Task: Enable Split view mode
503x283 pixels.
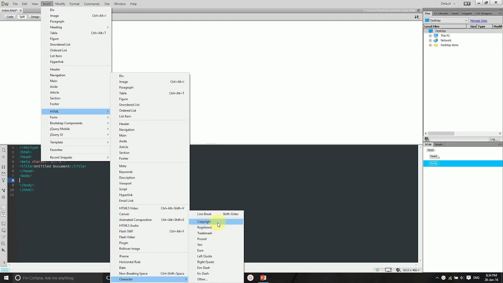Action: 22,17
